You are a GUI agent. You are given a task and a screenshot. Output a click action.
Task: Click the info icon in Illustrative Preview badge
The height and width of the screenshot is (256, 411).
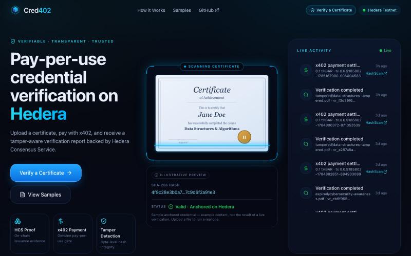pyautogui.click(x=157, y=175)
